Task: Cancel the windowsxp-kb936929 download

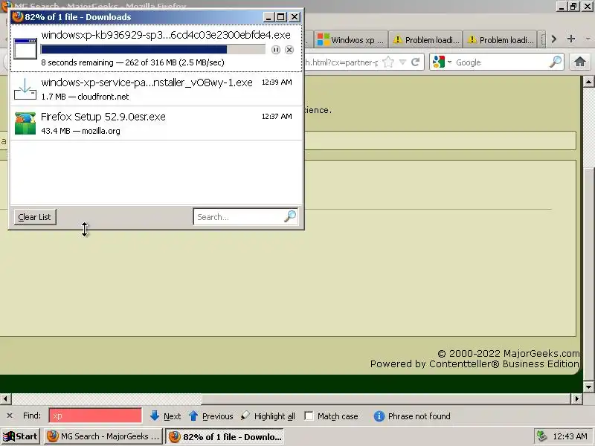Action: [x=289, y=50]
